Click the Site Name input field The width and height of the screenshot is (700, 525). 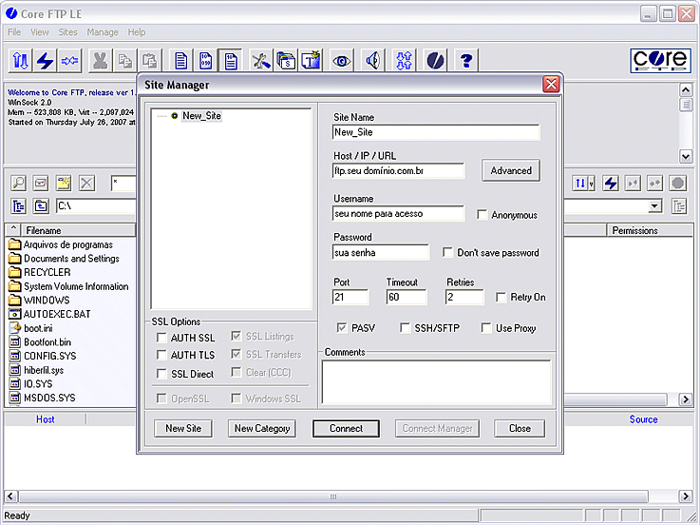[x=436, y=132]
